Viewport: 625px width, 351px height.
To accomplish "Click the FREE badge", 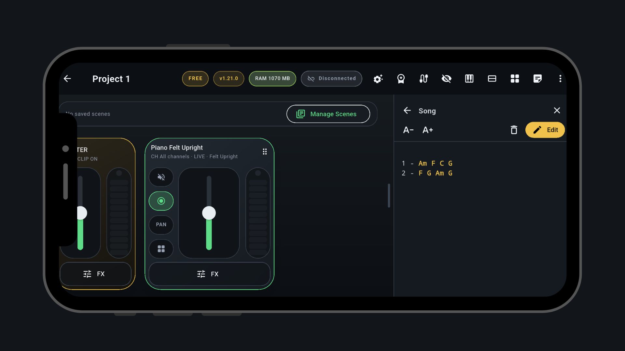I will click(195, 79).
